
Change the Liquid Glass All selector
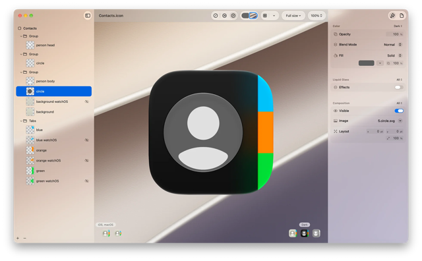coord(400,80)
